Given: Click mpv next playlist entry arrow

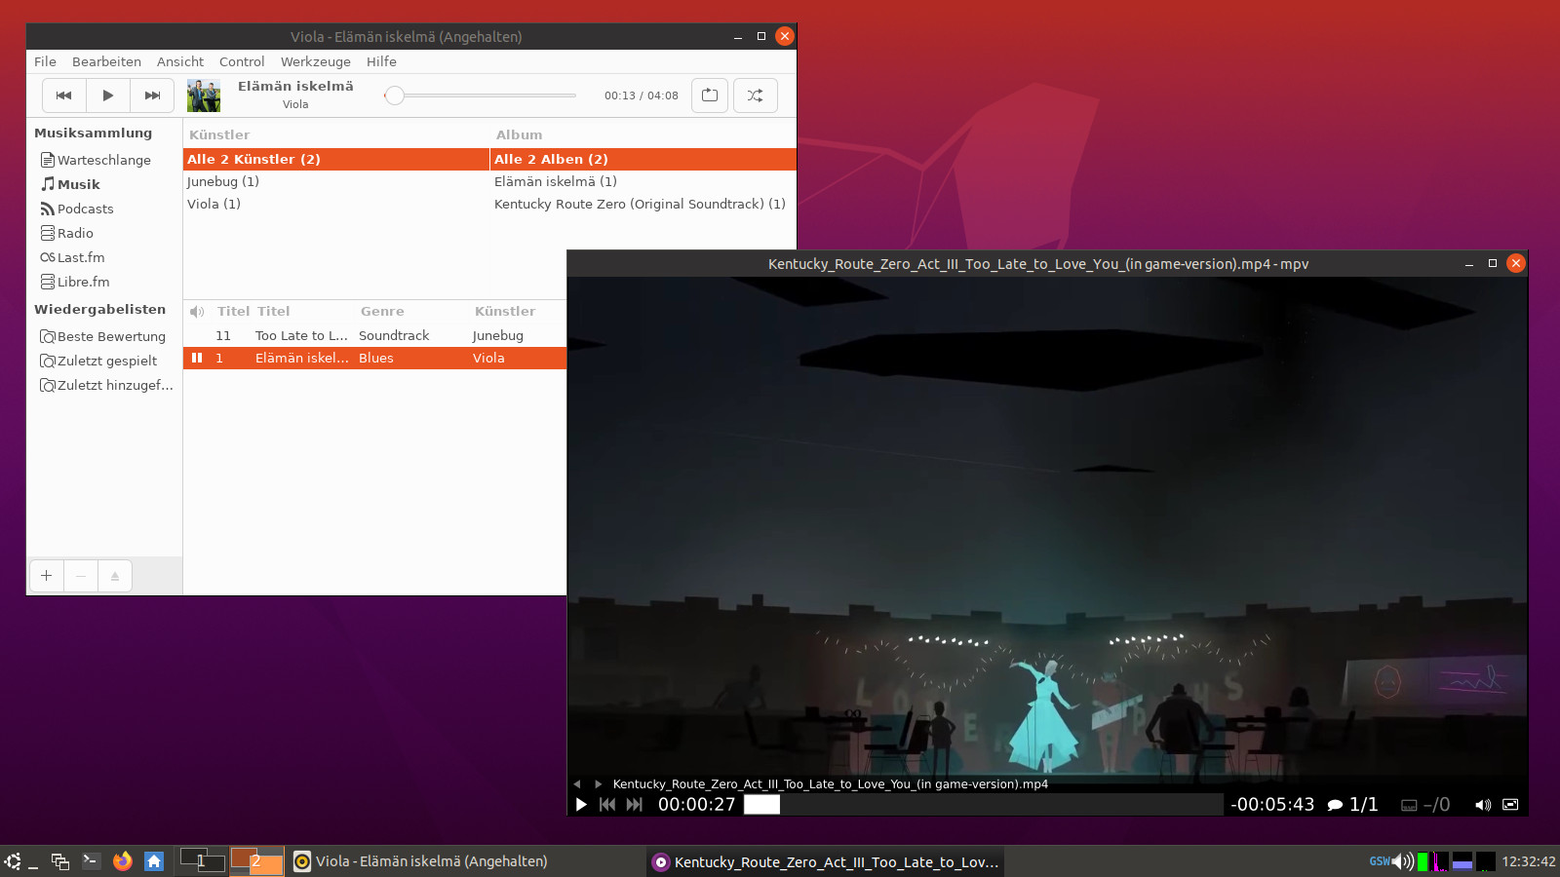Looking at the screenshot, I should coord(598,784).
